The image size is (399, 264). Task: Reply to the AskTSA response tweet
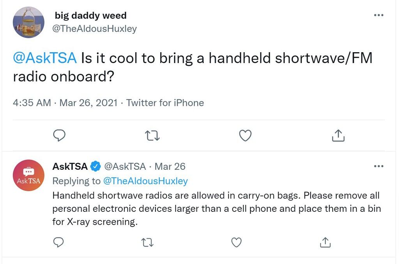tap(58, 242)
